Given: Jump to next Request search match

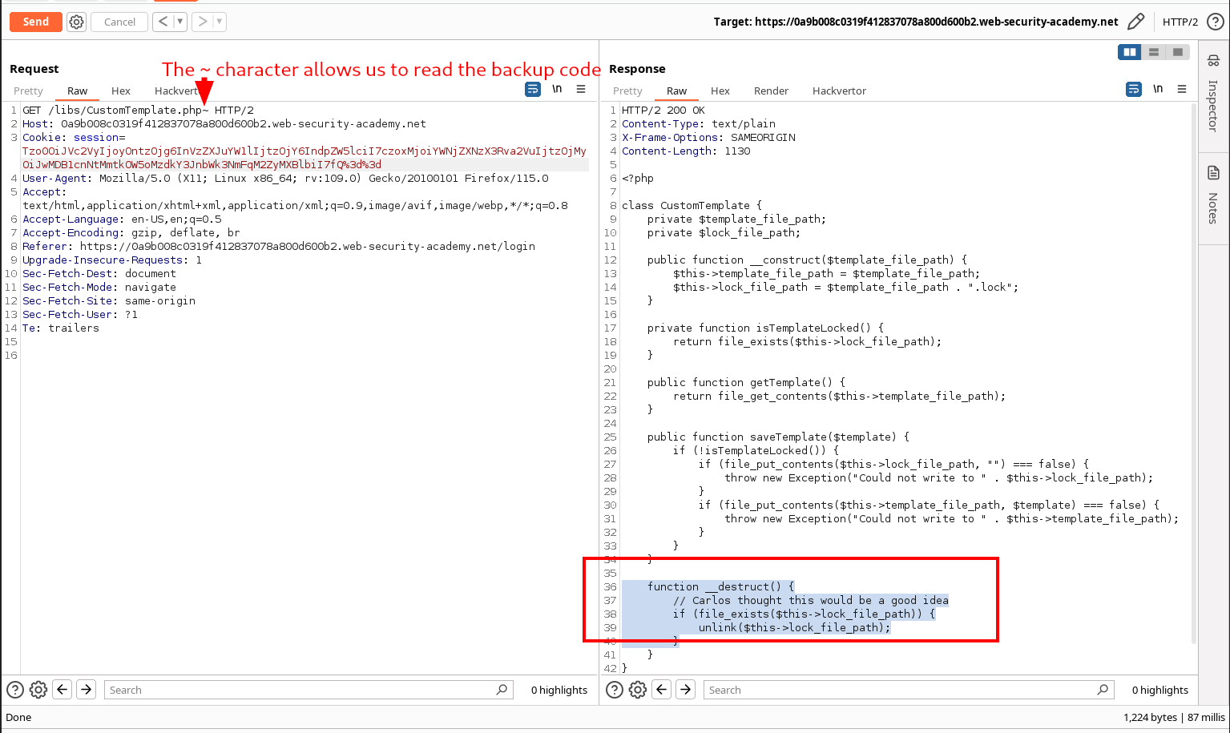Looking at the screenshot, I should click(x=87, y=689).
